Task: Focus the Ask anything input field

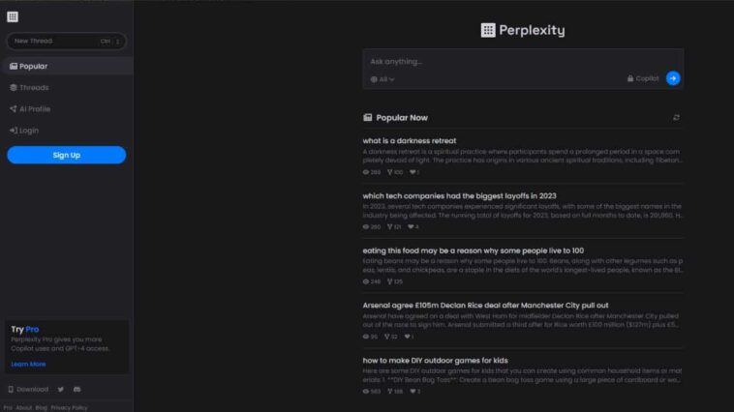Action: click(522, 62)
